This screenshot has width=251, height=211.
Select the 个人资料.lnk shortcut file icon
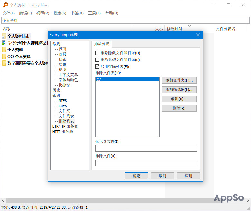4,36
